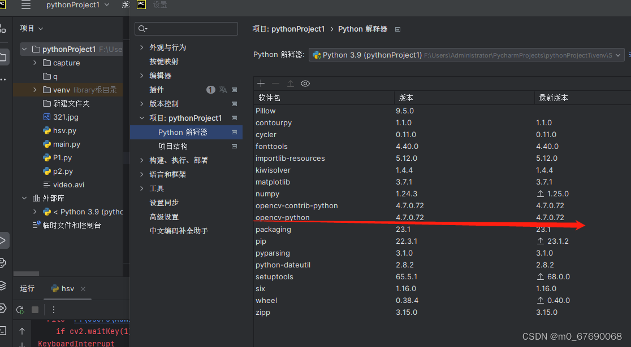Viewport: 631px width, 347px height.
Task: Expand 构建、执行、部署 settings section
Action: coord(142,160)
